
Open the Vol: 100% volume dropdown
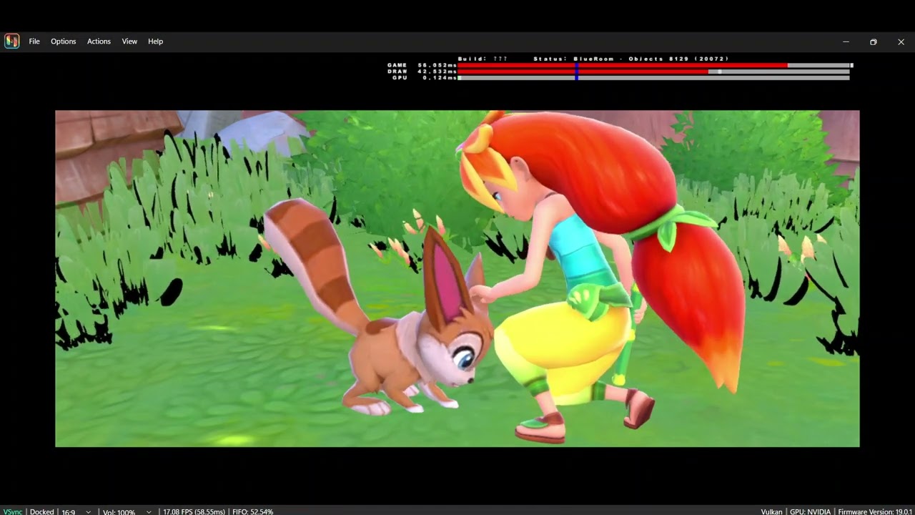[x=127, y=511]
